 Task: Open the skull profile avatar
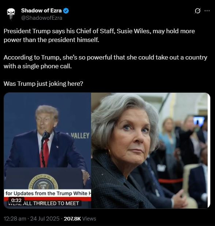coord(11,14)
